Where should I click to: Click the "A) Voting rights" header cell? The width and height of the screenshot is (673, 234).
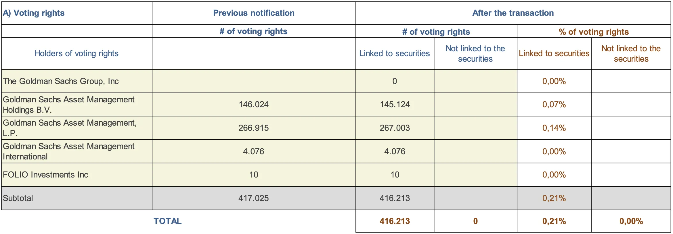pos(34,13)
